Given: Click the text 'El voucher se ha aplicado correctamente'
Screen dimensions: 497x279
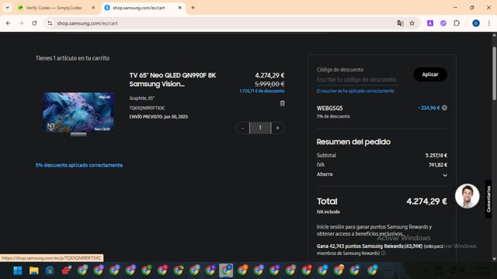Looking at the screenshot, I should pyautogui.click(x=356, y=91).
